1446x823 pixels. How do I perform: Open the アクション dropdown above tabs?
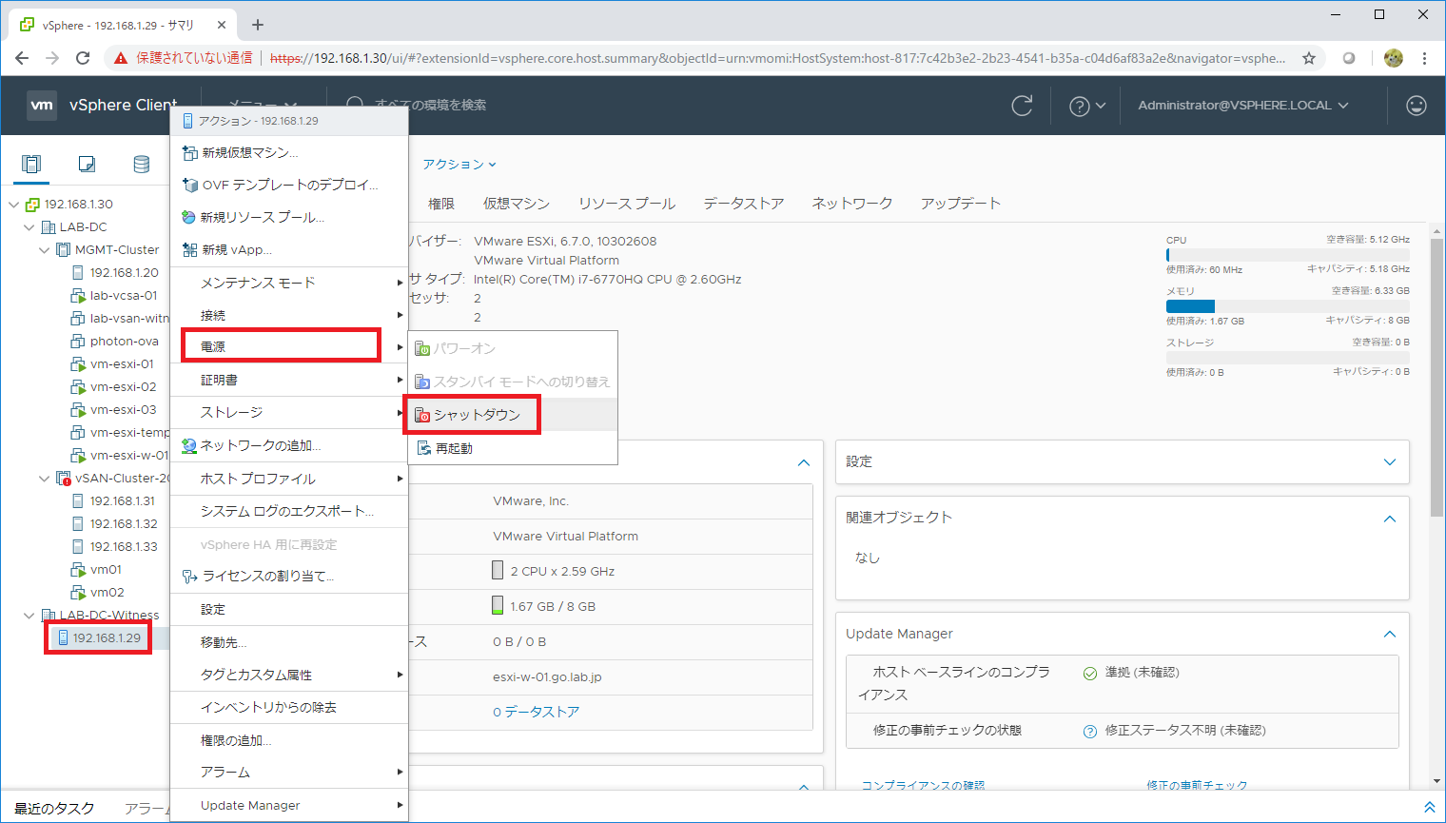tap(459, 165)
